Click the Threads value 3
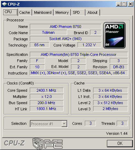Image resolution: width=135 pixels, height=150 pixels. coord(122,123)
